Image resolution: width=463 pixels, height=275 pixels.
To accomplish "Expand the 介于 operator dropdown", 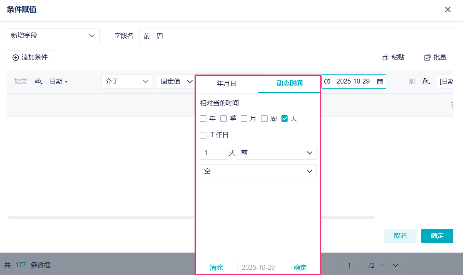I will [x=127, y=81].
